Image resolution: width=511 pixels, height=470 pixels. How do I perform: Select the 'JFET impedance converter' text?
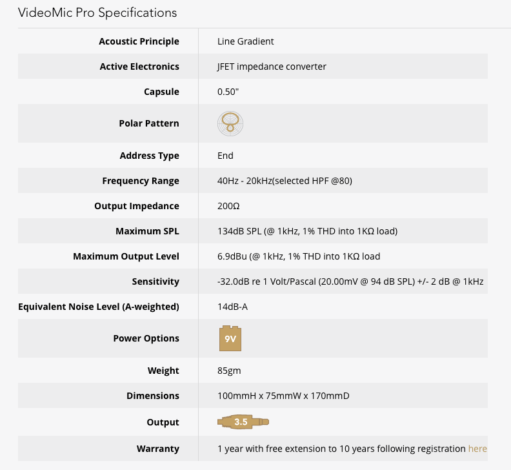[272, 66]
